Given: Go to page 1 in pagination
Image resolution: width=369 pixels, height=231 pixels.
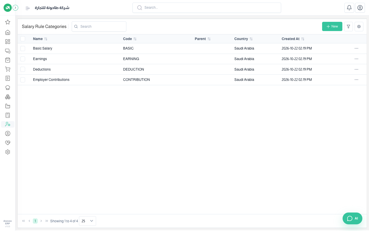Looking at the screenshot, I should tap(35, 221).
